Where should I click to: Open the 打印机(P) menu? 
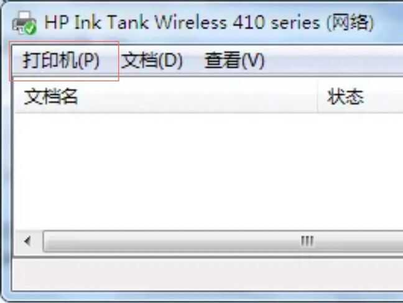pos(61,61)
